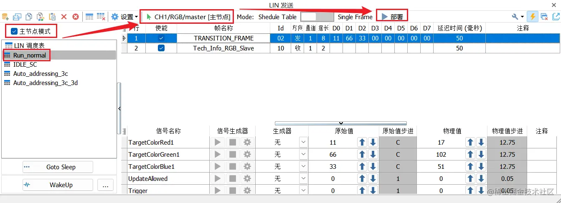Screen dimensions: 561x203
Task: Uncheck enable box for Tech_Info_RGB_Slave row
Action: [x=161, y=48]
